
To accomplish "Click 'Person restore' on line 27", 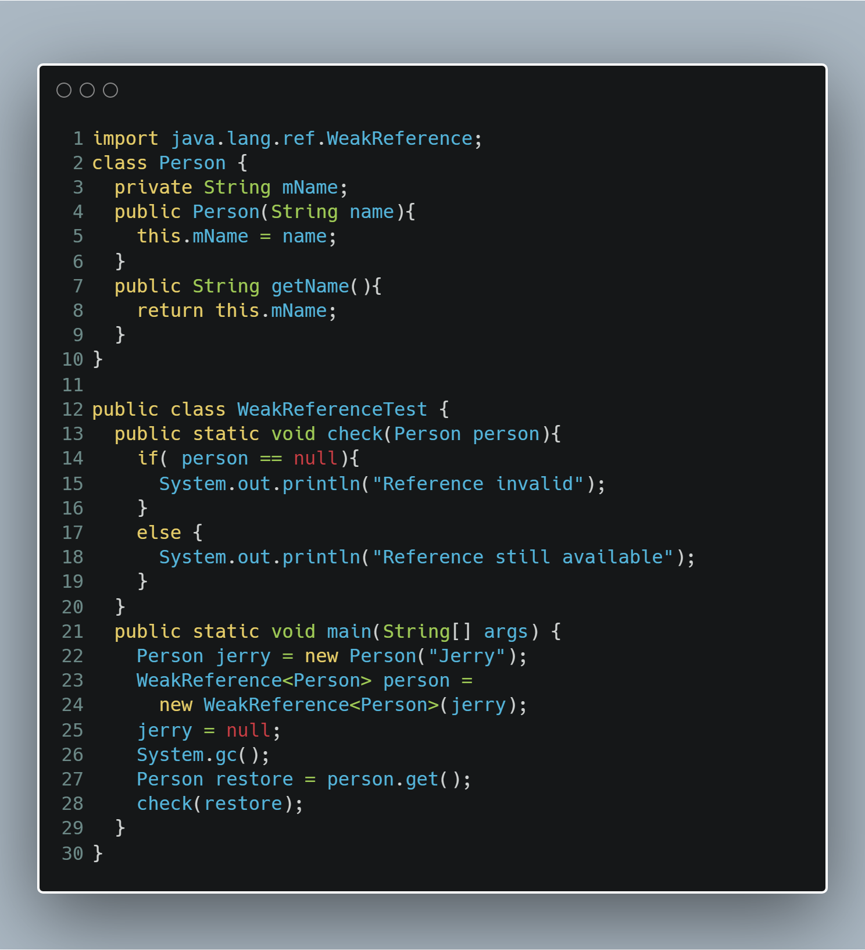I will tap(215, 779).
